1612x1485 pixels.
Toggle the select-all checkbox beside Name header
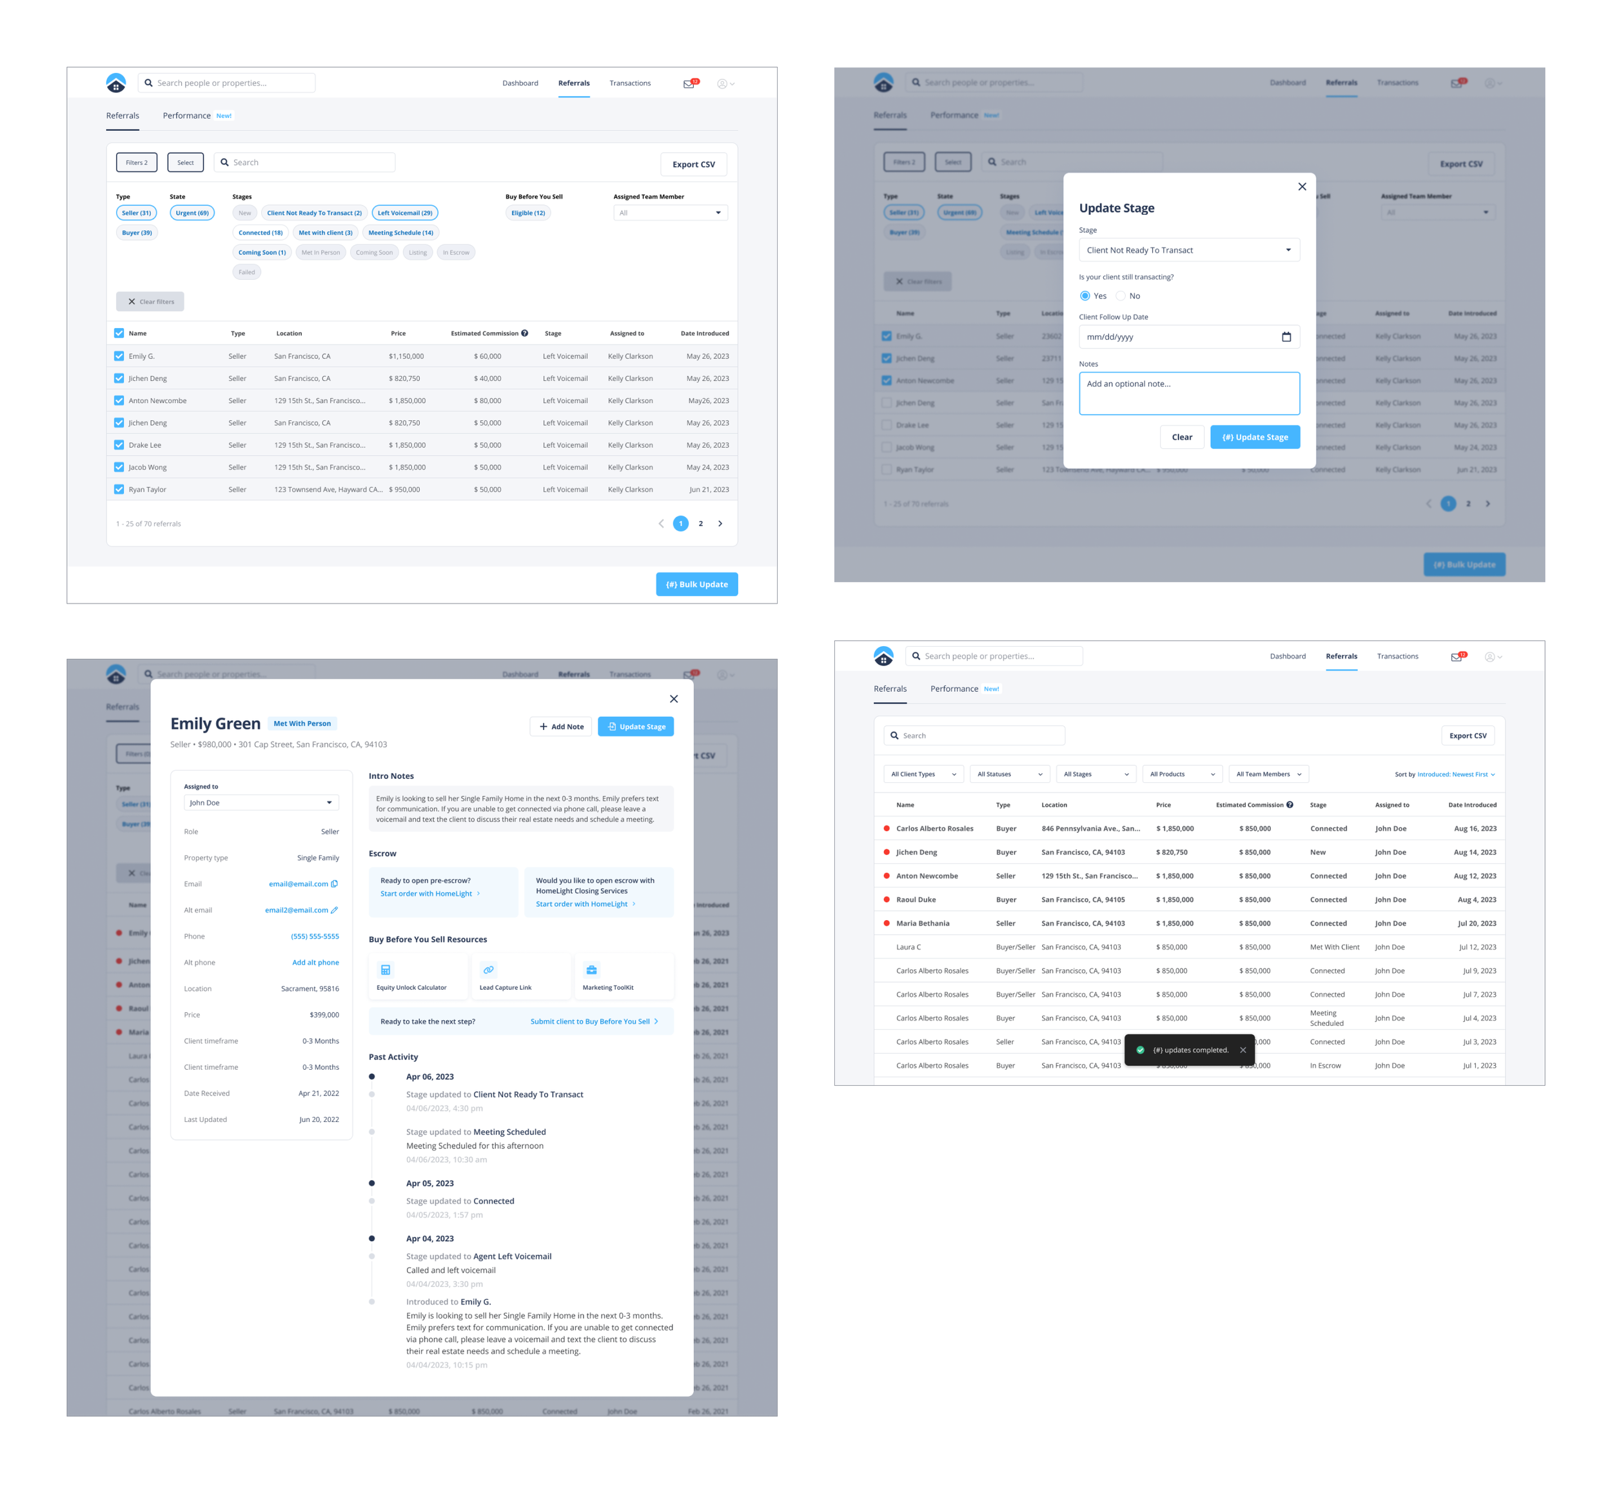coord(119,333)
